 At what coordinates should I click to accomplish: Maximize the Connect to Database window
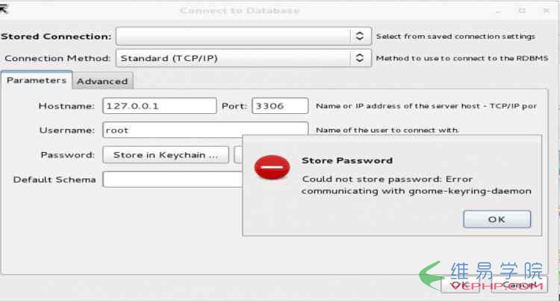[522, 10]
